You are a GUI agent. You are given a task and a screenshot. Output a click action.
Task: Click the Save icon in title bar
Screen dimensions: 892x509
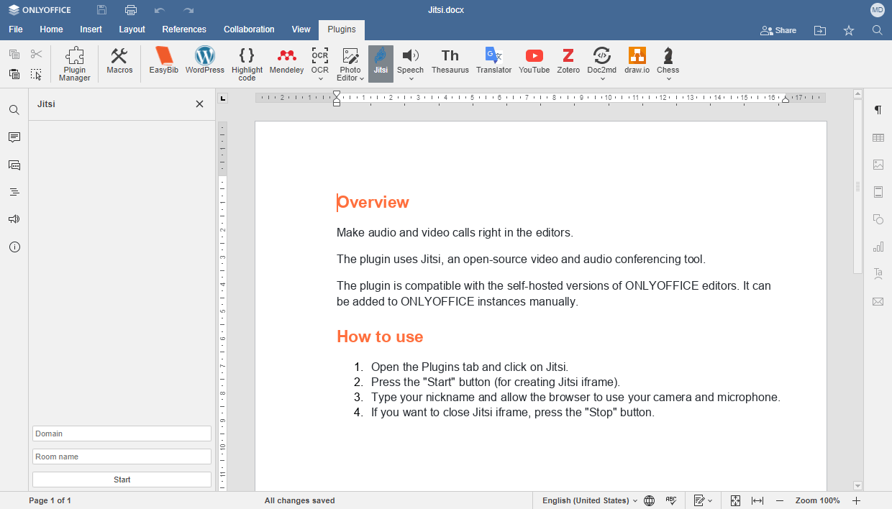[x=101, y=10]
